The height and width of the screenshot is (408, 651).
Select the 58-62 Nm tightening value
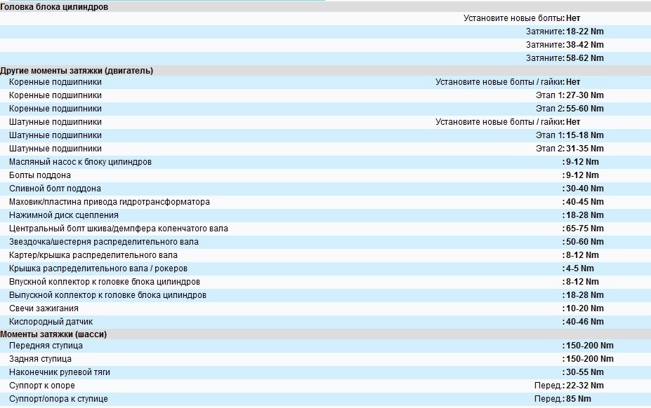[x=584, y=58]
